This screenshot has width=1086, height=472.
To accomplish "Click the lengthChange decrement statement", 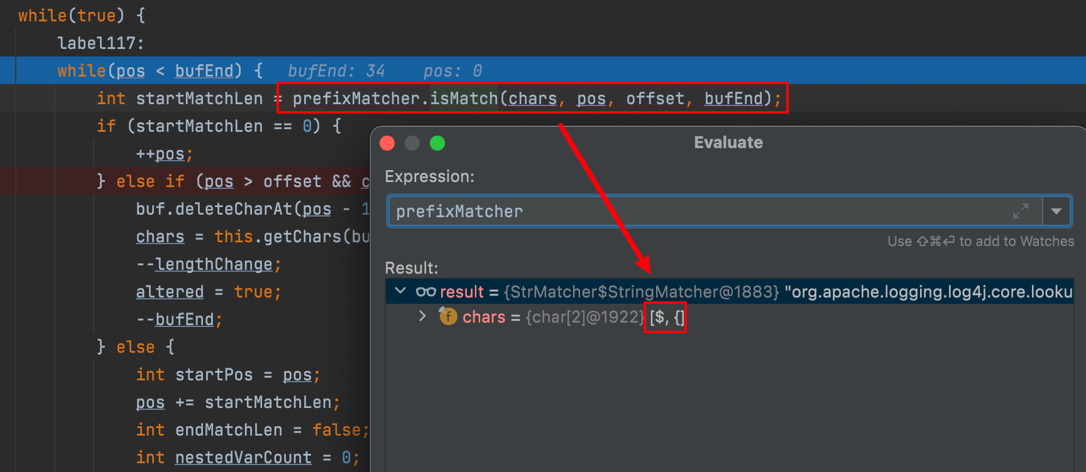I will coord(208,264).
